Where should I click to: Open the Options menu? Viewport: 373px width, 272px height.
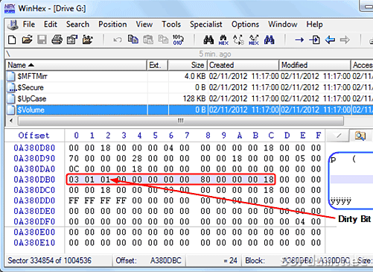(x=245, y=25)
